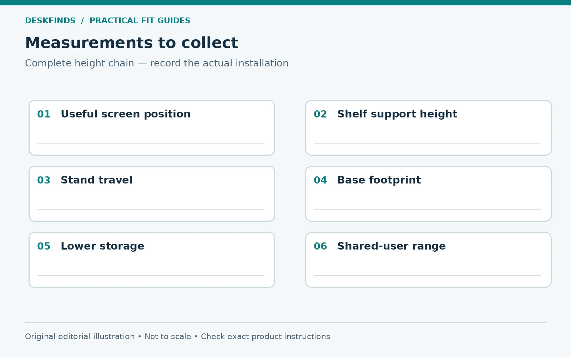Click the number 01 label
Viewport: 571px width, 357px height.
[x=44, y=114]
